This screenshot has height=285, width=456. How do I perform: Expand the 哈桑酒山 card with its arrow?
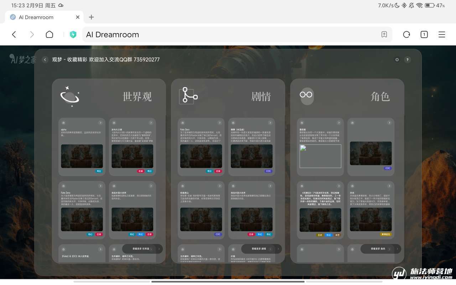(x=219, y=186)
